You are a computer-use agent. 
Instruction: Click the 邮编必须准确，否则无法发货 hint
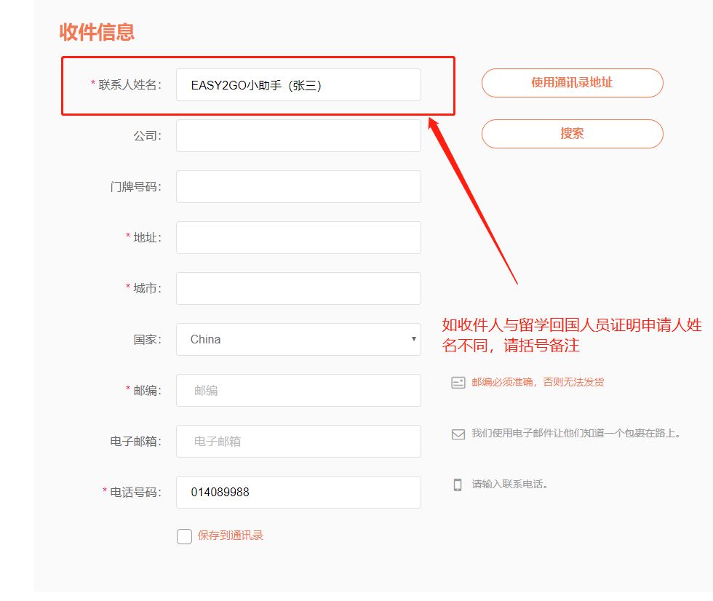pos(538,382)
